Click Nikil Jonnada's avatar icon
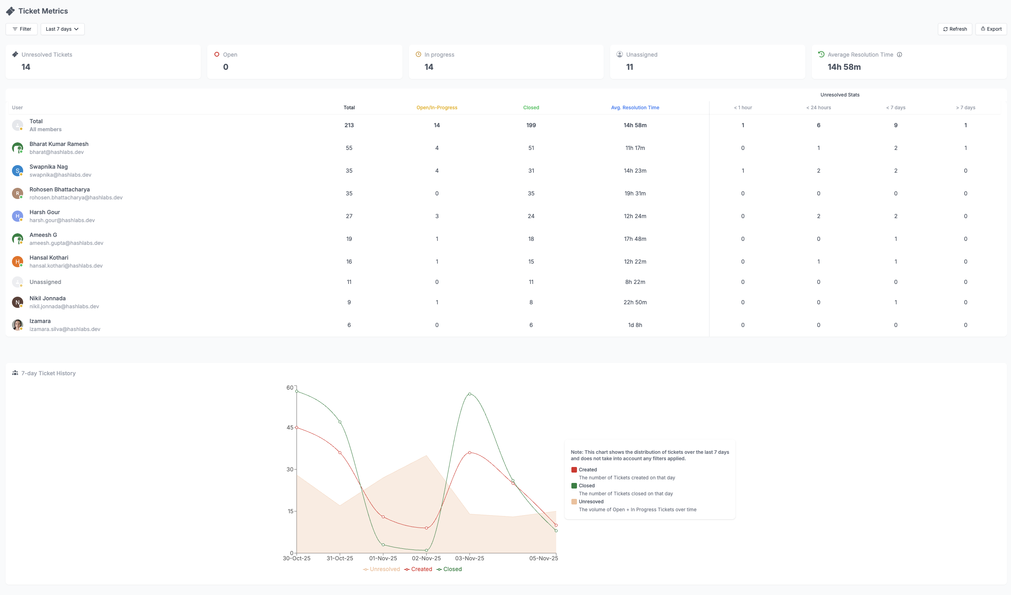This screenshot has width=1011, height=595. [x=17, y=302]
